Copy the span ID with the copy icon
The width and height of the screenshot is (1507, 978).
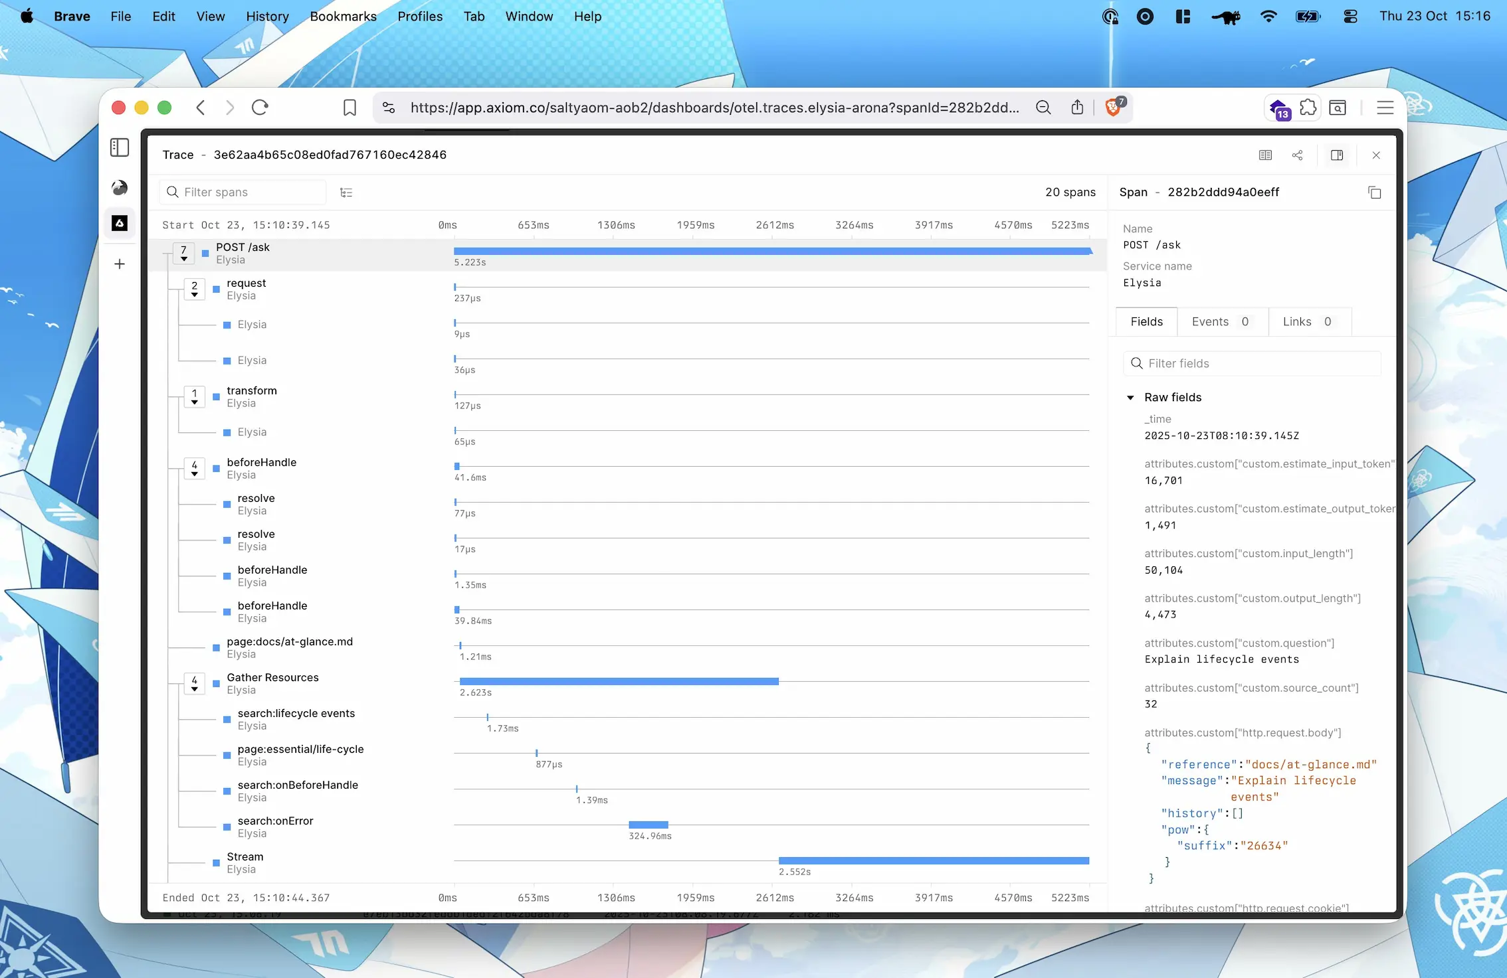(1374, 193)
